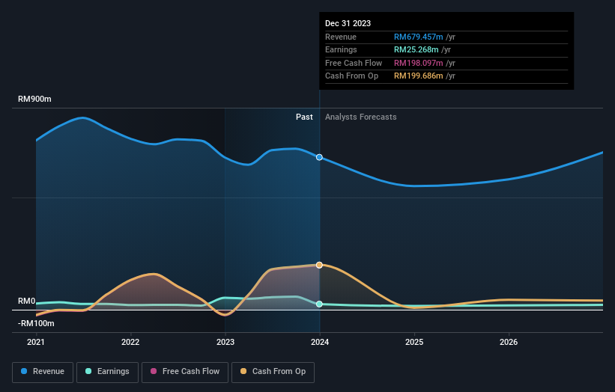This screenshot has width=615, height=392.
Task: Click the orange Cash From Op legend dot
Action: (243, 371)
